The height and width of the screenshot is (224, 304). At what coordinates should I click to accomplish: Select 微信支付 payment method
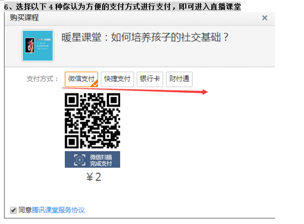tap(81, 79)
